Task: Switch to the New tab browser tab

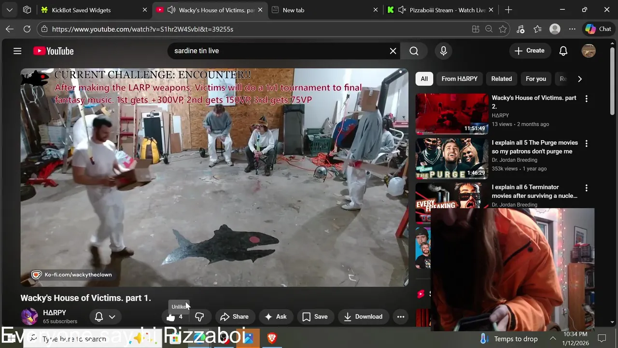Action: pos(325,10)
